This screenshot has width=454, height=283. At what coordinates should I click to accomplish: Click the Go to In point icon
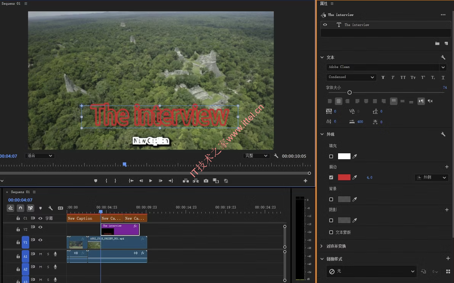click(x=131, y=181)
